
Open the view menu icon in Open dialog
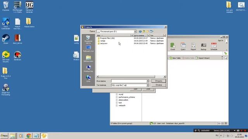point(152,32)
